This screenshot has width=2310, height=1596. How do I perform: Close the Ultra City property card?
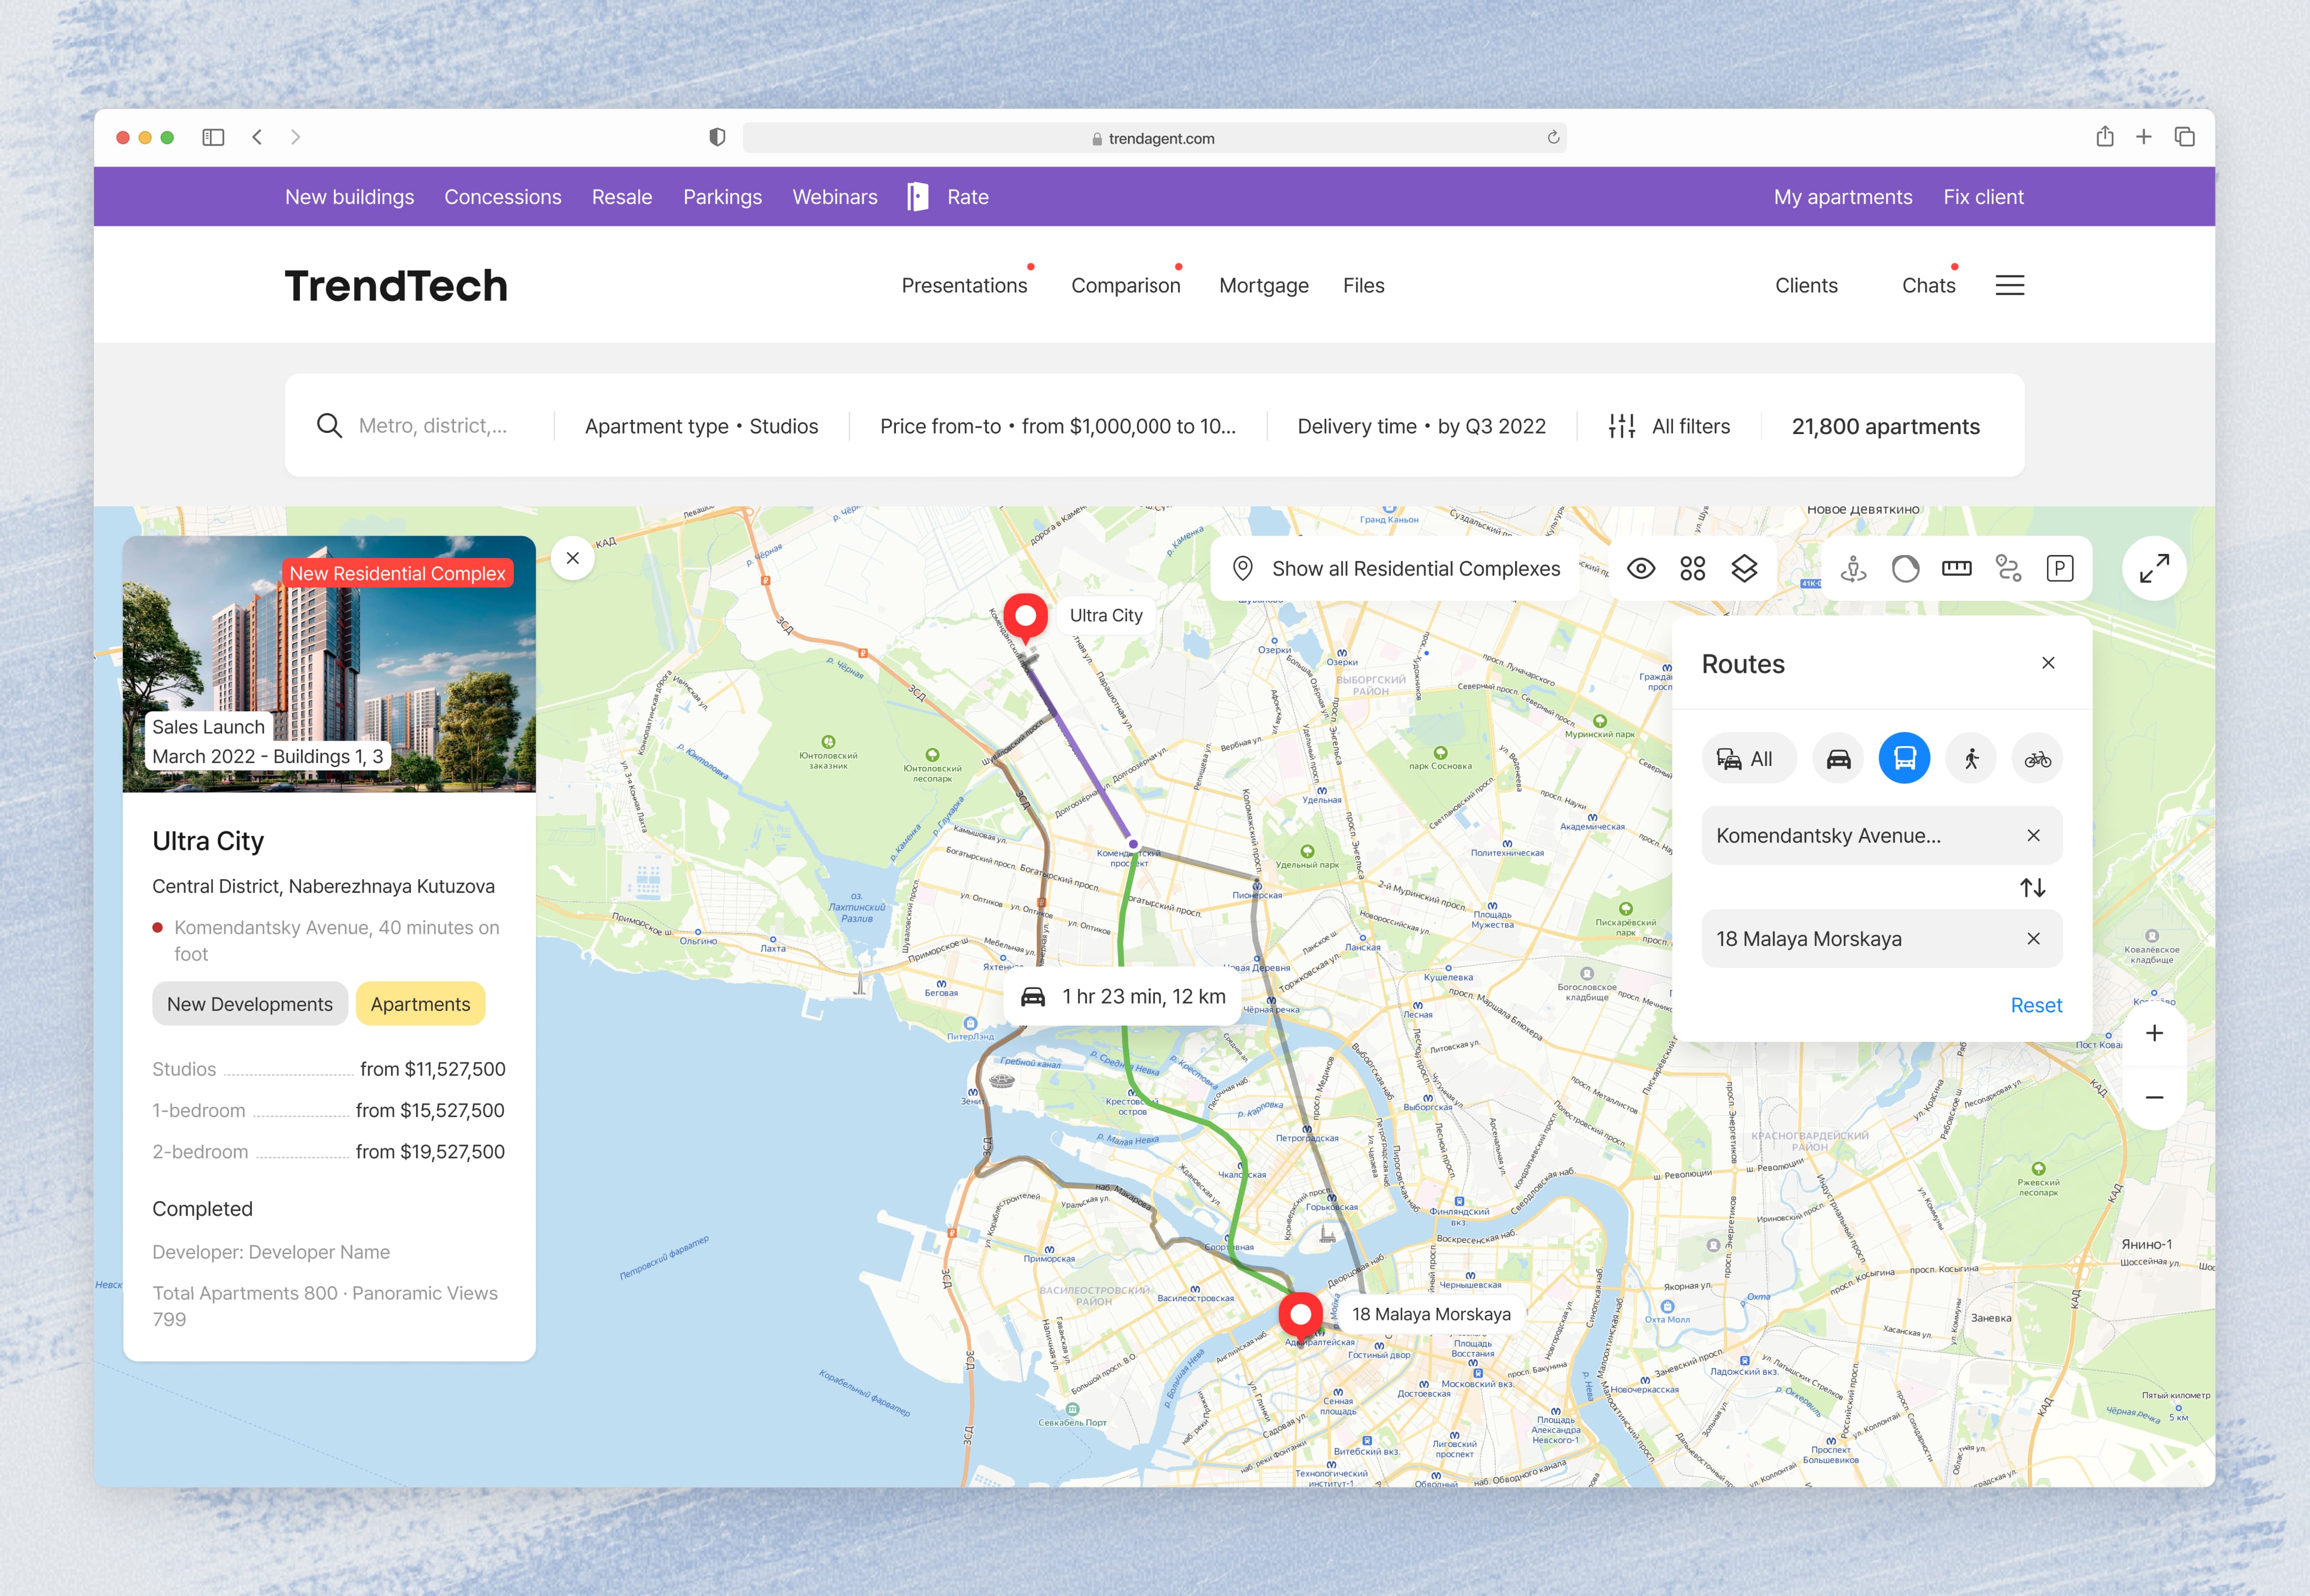point(573,558)
